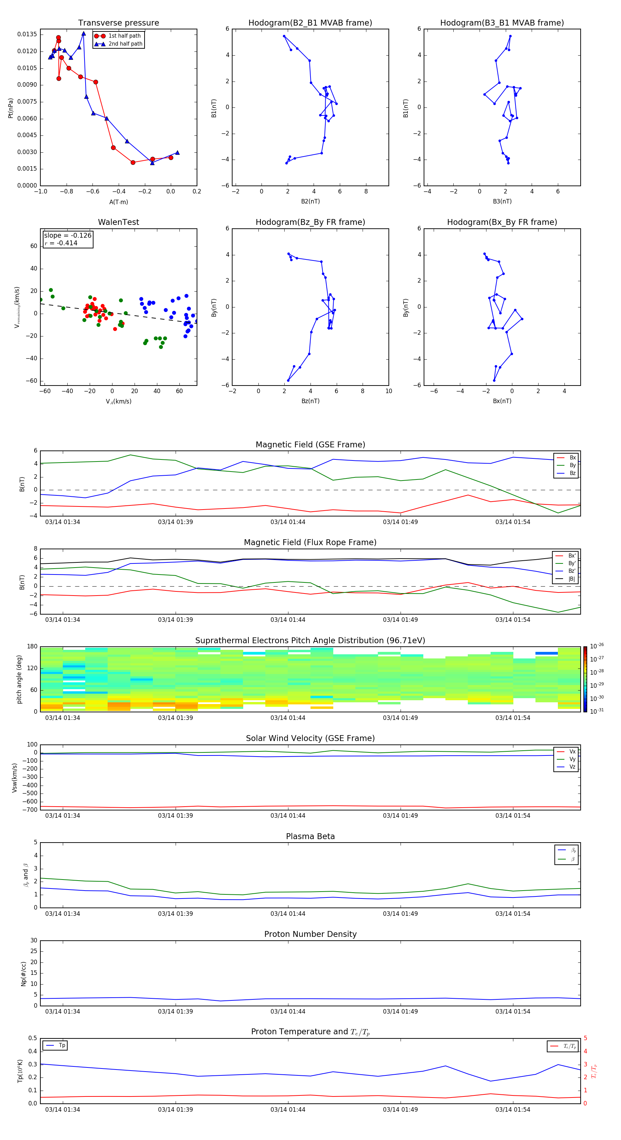
Task: Select the "β" legend entry in Plasma Beta
Action: (x=566, y=859)
